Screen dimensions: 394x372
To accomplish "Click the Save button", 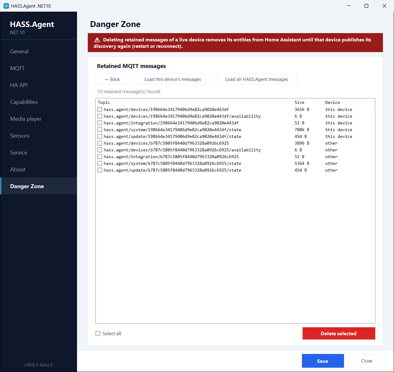I will click(x=323, y=361).
